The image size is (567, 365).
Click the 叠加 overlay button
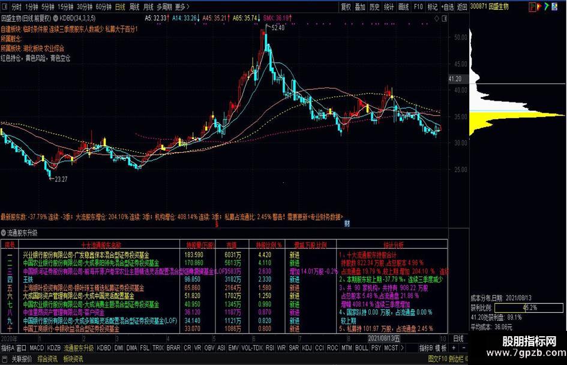(x=360, y=7)
